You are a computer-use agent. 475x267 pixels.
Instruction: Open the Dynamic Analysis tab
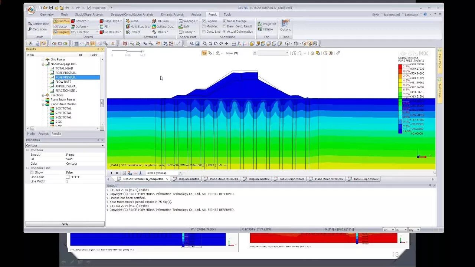coord(172,14)
